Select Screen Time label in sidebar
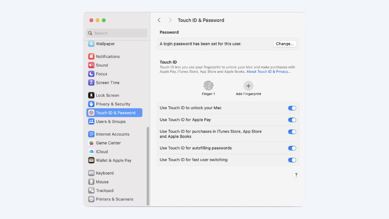Image resolution: width=389 pixels, height=219 pixels. (x=107, y=82)
